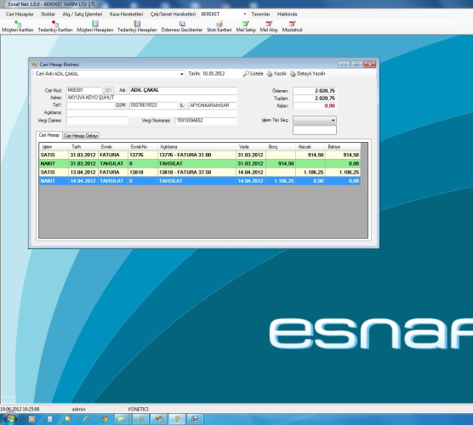Click the GSM number field
Viewport: 473px width, 425px height.
(x=153, y=105)
